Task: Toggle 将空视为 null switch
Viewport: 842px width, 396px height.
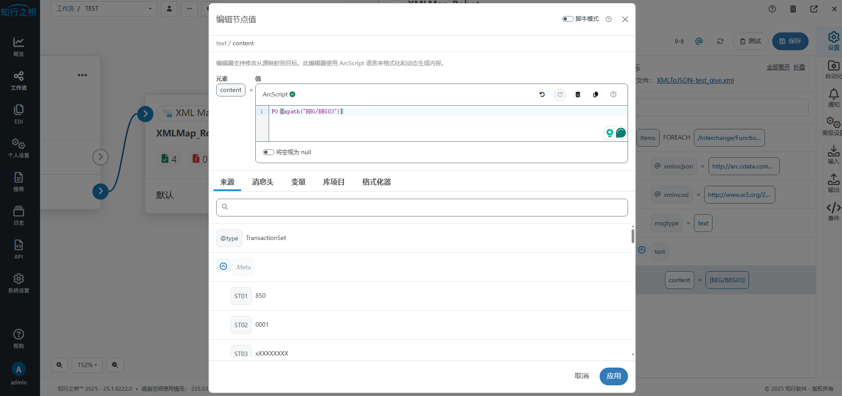Action: 268,152
